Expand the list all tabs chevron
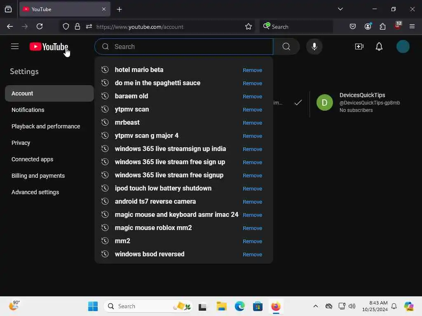 click(340, 9)
